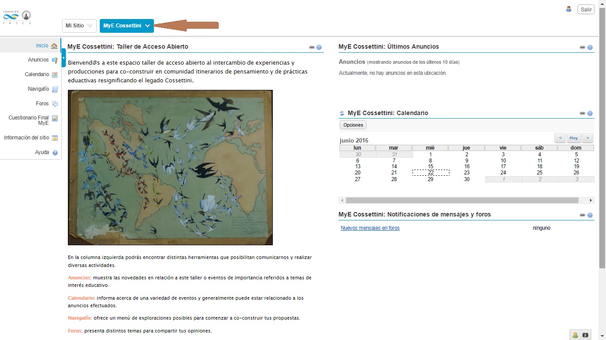Select day 10 in the calendar
The height and width of the screenshot is (340, 606).
(x=503, y=161)
